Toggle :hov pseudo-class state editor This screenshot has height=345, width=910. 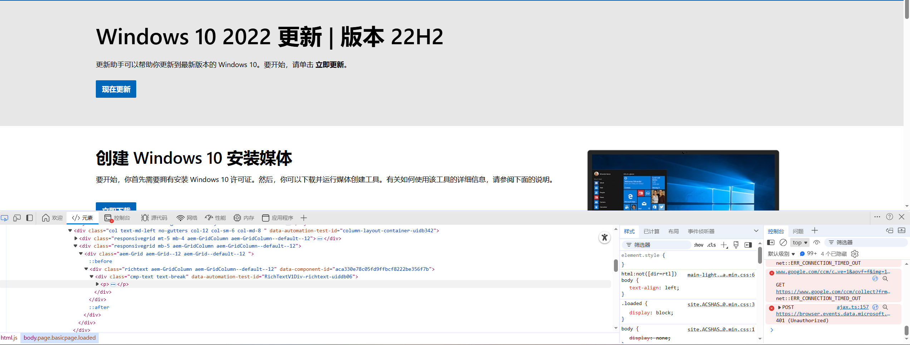699,245
